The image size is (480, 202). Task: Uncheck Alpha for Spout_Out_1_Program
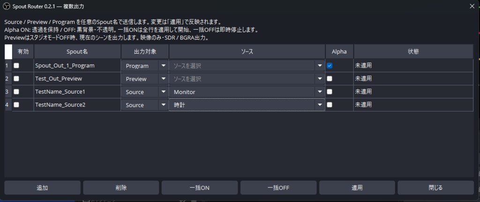click(330, 66)
